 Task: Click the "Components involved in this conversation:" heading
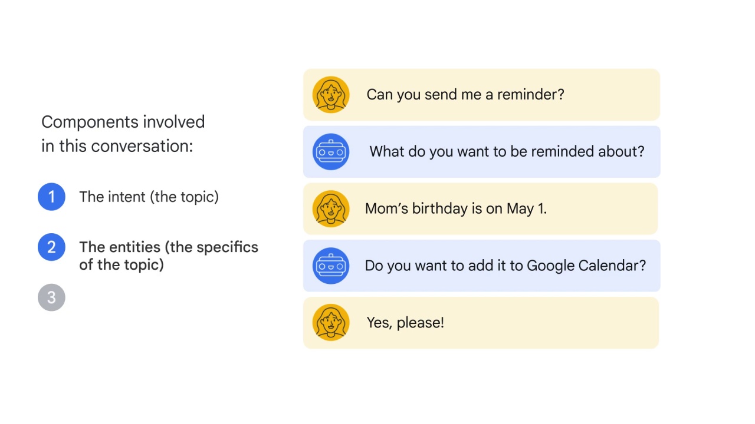coord(123,134)
